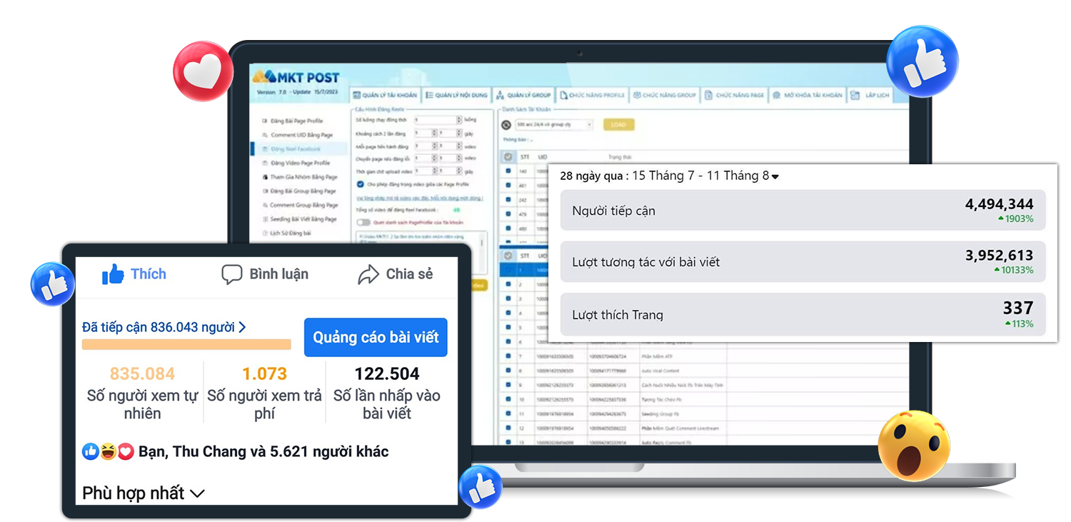Click the refresh icon beside account dropdown
The height and width of the screenshot is (522, 1071).
(x=506, y=124)
